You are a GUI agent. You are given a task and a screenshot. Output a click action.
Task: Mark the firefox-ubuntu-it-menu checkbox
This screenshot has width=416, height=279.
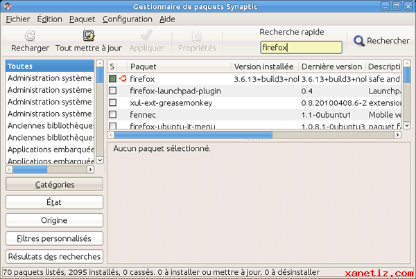tap(112, 125)
